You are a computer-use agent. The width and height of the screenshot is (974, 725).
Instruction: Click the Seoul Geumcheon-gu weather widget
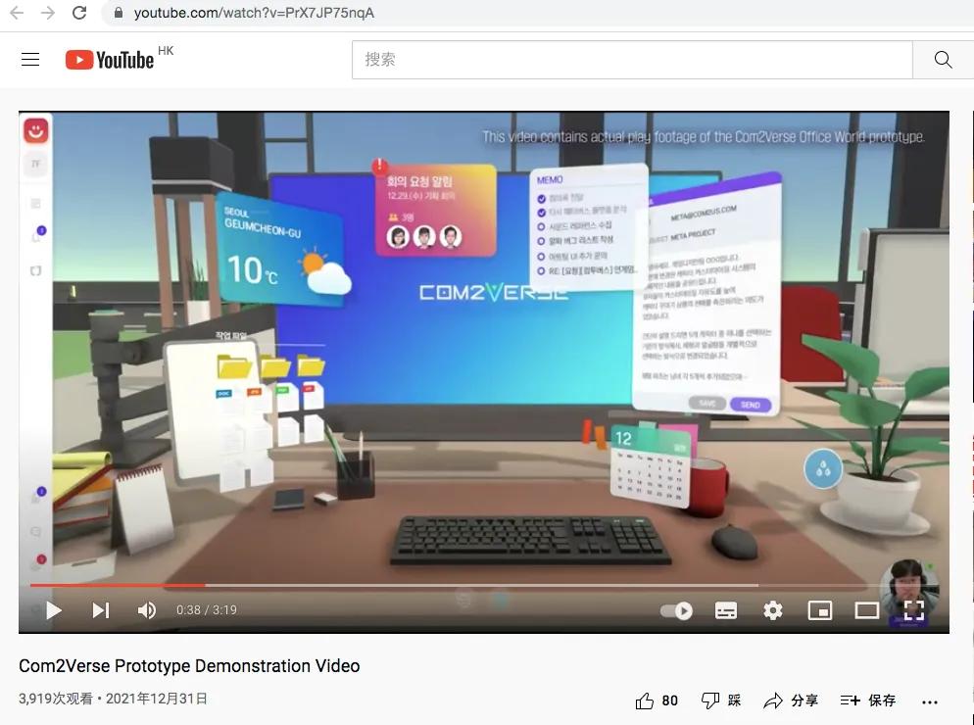[x=281, y=252]
